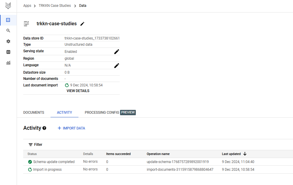Open View Details for last import

coord(78,91)
